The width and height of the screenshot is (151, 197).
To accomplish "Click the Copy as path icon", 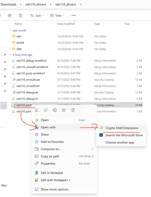I will (37, 156).
